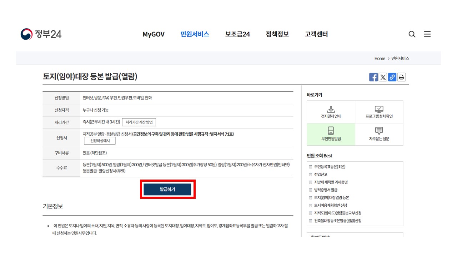Open 처리기간 계산 방법
The height and width of the screenshot is (257, 457).
[x=140, y=122]
